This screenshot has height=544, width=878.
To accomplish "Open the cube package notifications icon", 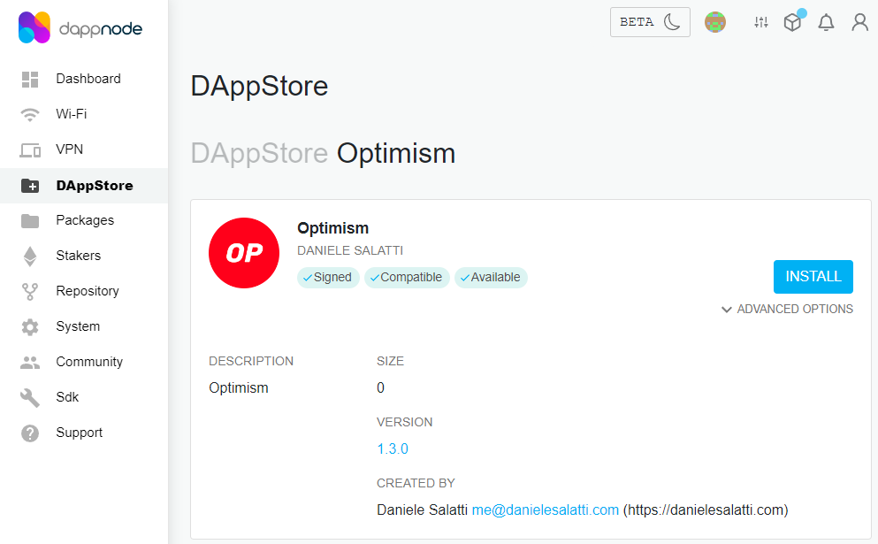I will (x=793, y=22).
